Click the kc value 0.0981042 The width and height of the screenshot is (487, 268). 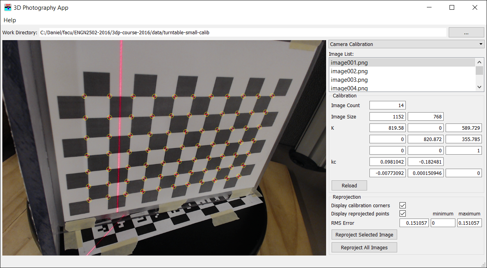(x=387, y=162)
